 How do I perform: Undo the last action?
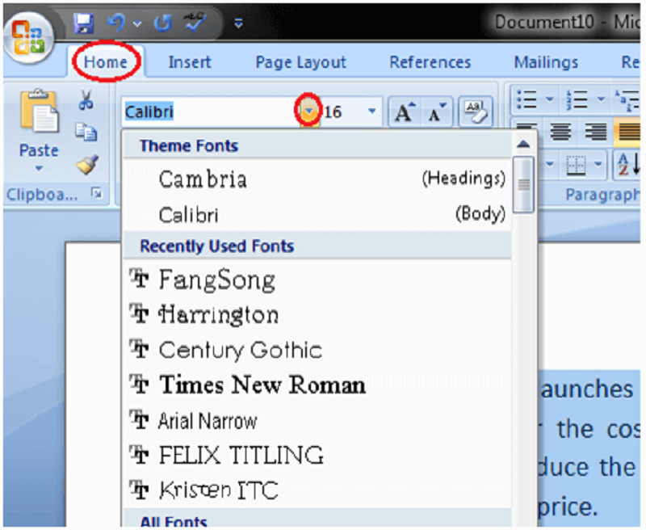click(x=116, y=23)
